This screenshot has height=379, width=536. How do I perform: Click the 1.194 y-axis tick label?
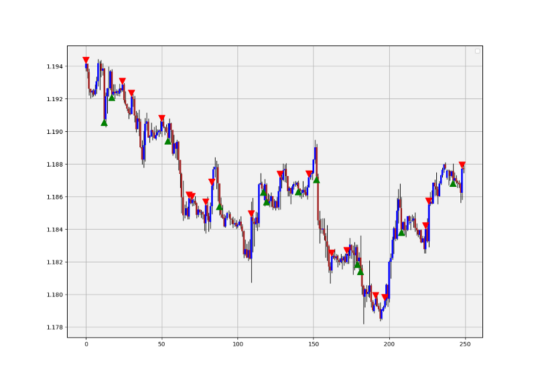(x=55, y=66)
